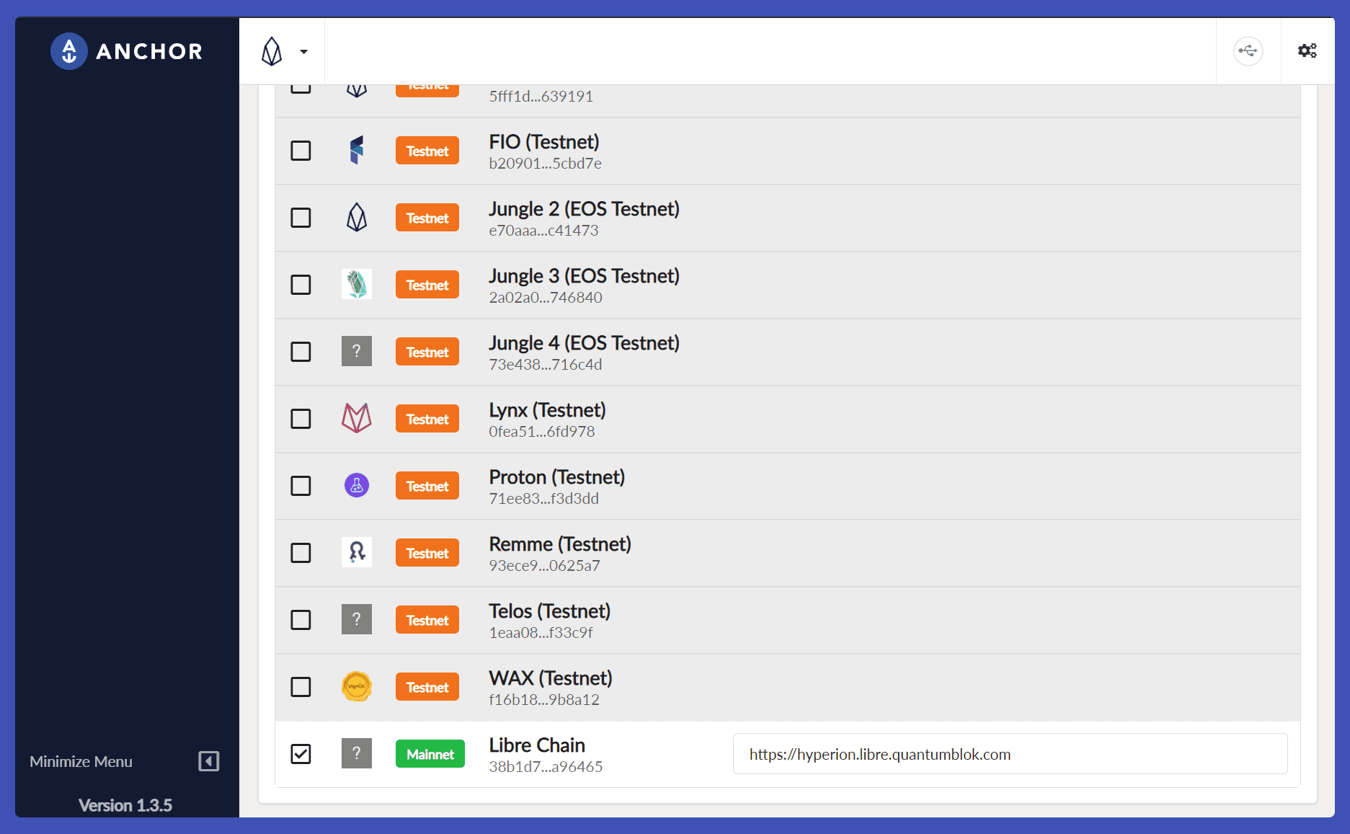The width and height of the screenshot is (1350, 834).
Task: Click chain ID 2a02a0...746840
Action: click(546, 298)
